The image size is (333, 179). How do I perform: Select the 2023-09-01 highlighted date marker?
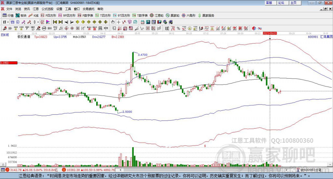[270, 33]
